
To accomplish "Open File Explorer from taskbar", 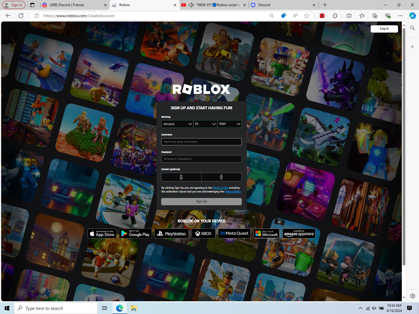I will [134, 308].
